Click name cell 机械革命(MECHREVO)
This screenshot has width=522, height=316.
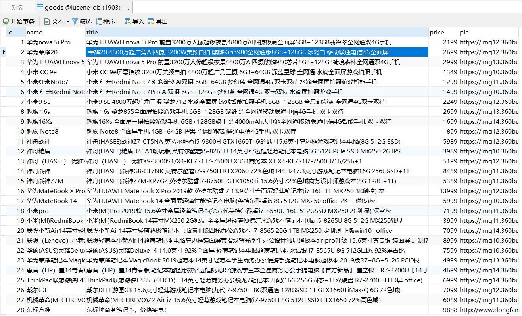point(56,300)
